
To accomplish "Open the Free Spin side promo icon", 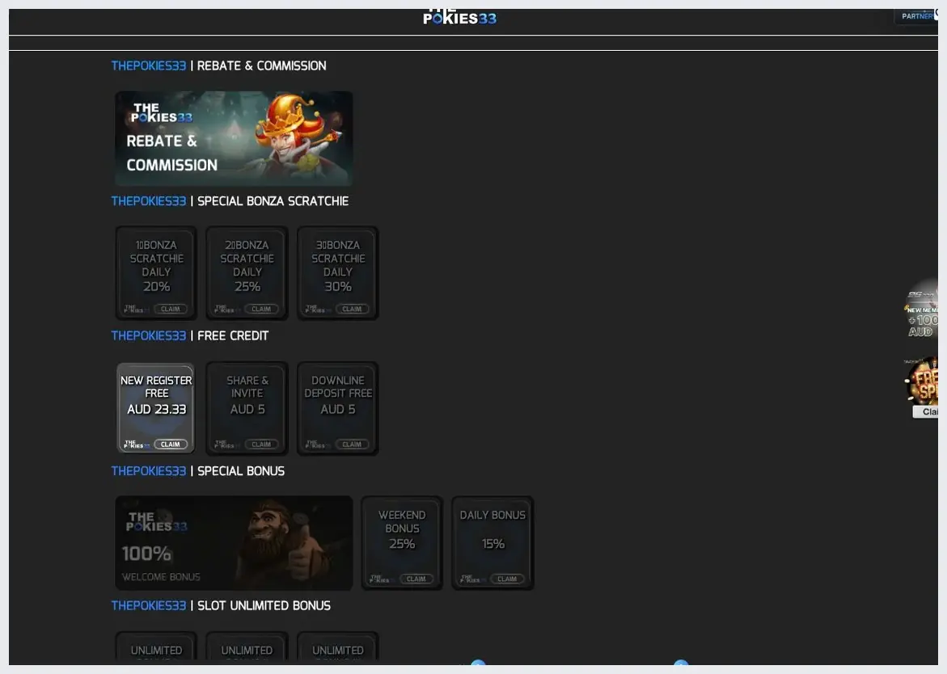I will (x=922, y=380).
